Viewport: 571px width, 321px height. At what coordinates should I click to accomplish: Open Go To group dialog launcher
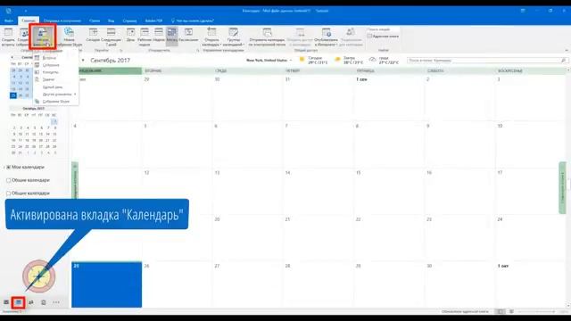tap(121, 51)
